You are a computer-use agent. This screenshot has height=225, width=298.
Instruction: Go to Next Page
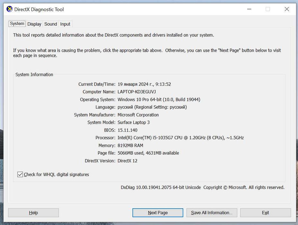(x=158, y=213)
